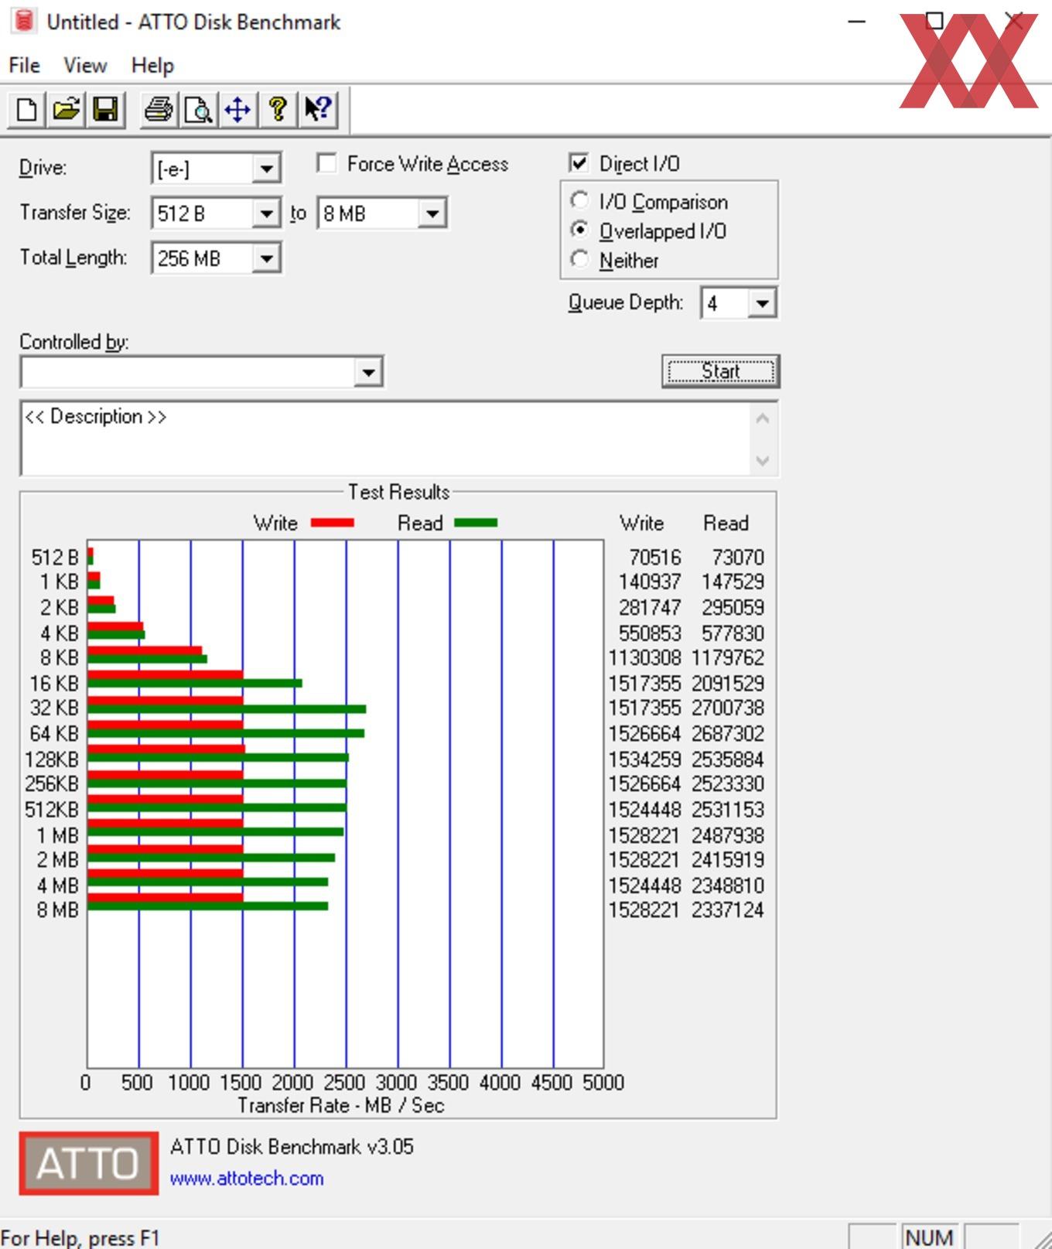Click the 32 KB read value 2700738
The image size is (1052, 1249).
click(x=728, y=708)
